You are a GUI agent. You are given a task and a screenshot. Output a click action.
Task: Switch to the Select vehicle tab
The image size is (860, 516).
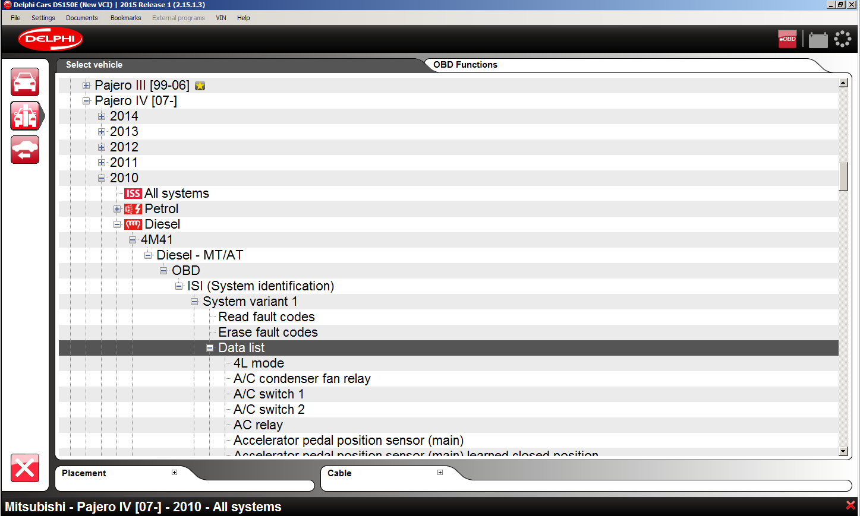tap(94, 65)
